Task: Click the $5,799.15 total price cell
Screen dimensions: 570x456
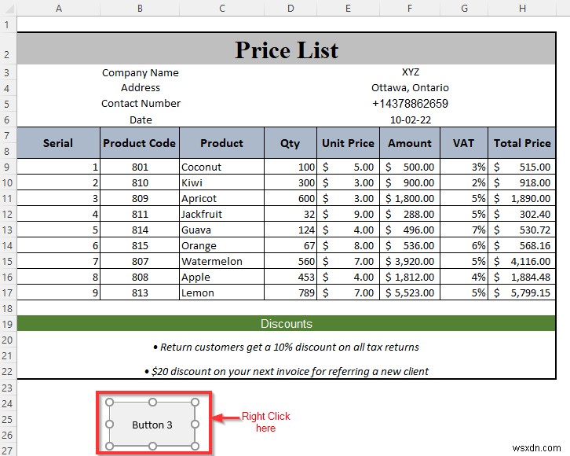Action: click(x=522, y=292)
